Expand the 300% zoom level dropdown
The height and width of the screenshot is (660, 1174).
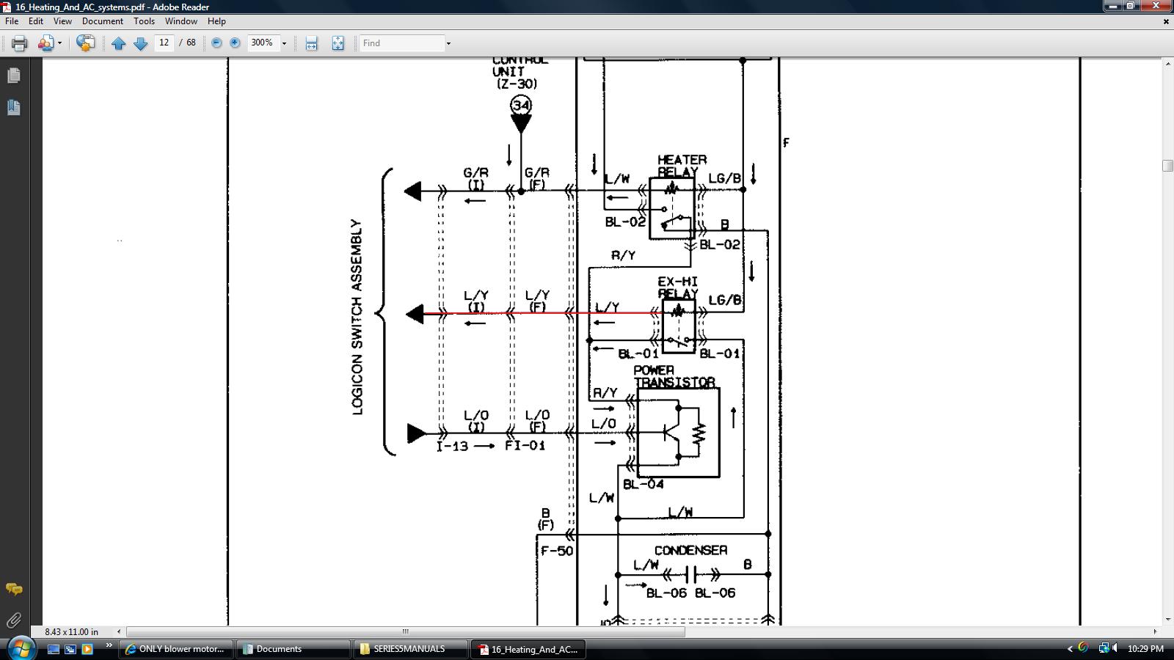(x=284, y=43)
